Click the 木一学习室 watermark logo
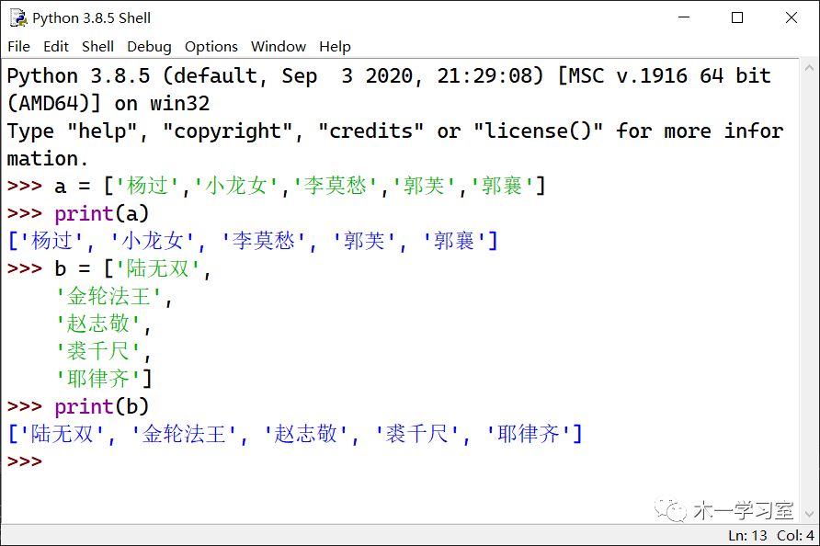The height and width of the screenshot is (546, 820). (x=673, y=507)
